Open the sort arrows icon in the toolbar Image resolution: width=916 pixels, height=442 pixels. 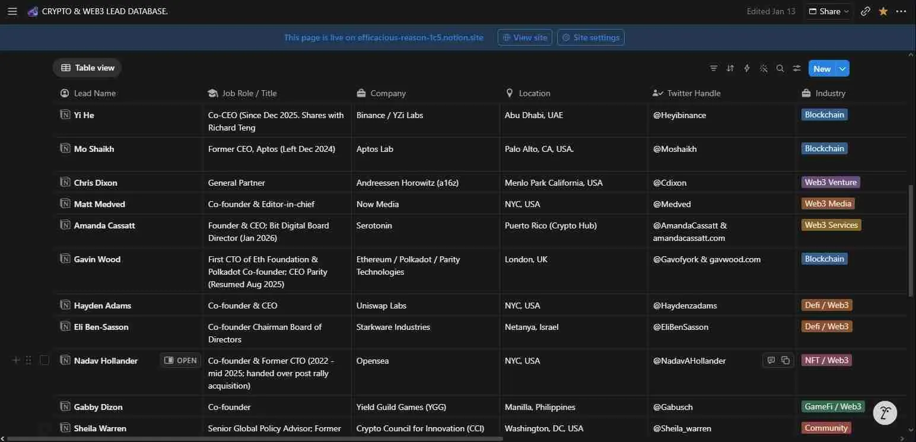(x=730, y=68)
